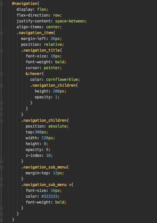Collapse the .navigation_item block fold marker

coord(1,33)
